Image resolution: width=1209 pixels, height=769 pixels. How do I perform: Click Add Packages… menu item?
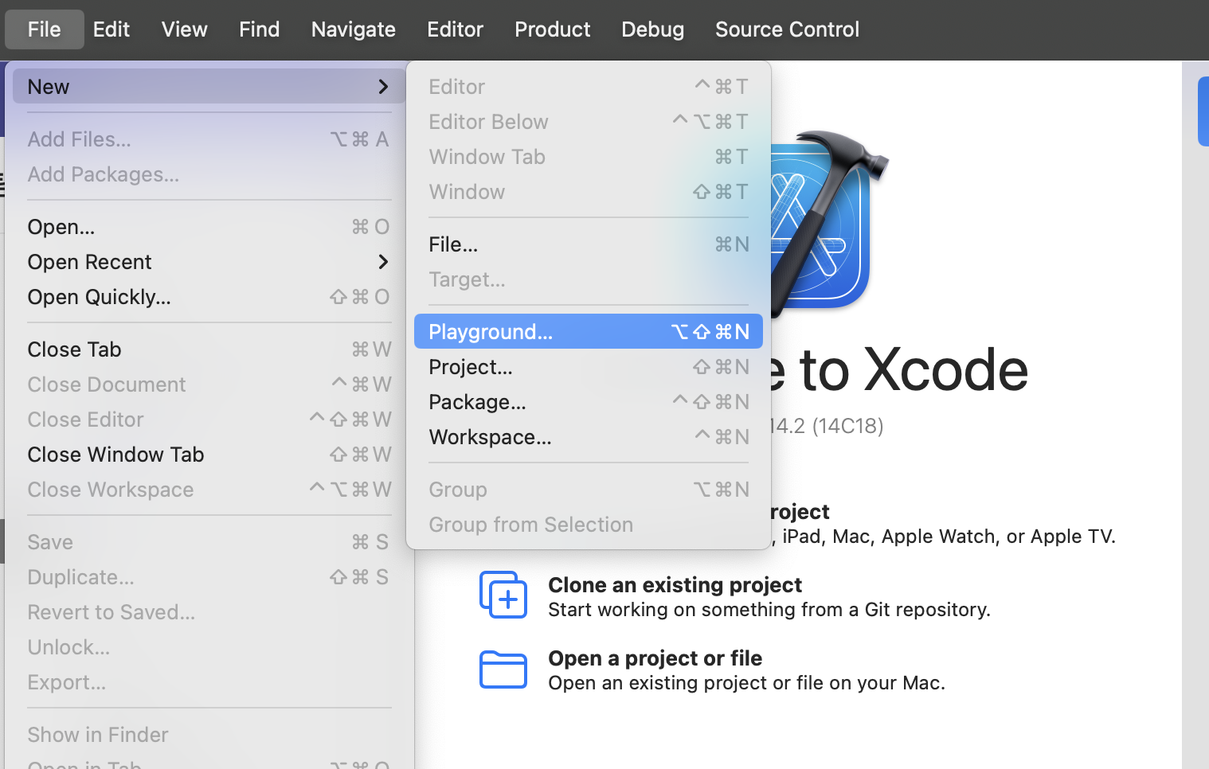point(209,174)
